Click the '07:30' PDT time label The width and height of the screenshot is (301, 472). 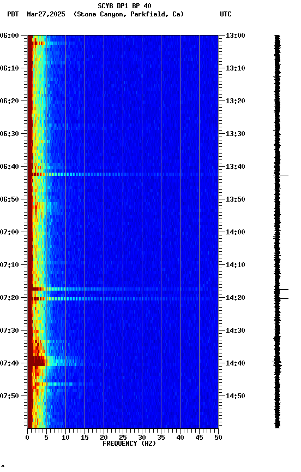click(9, 331)
